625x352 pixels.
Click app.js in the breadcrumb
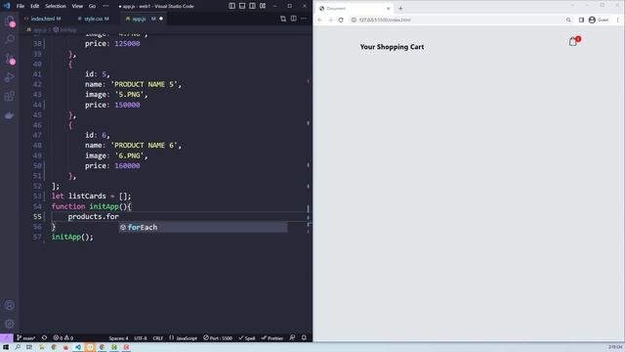pyautogui.click(x=40, y=30)
